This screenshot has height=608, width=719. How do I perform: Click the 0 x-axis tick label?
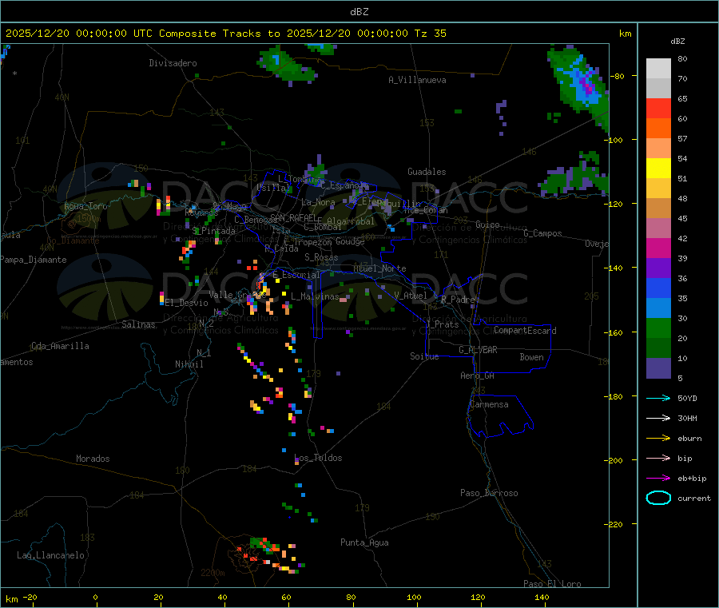(x=95, y=597)
